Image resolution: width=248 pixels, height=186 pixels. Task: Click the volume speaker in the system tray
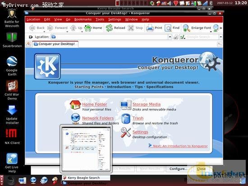[170, 3]
